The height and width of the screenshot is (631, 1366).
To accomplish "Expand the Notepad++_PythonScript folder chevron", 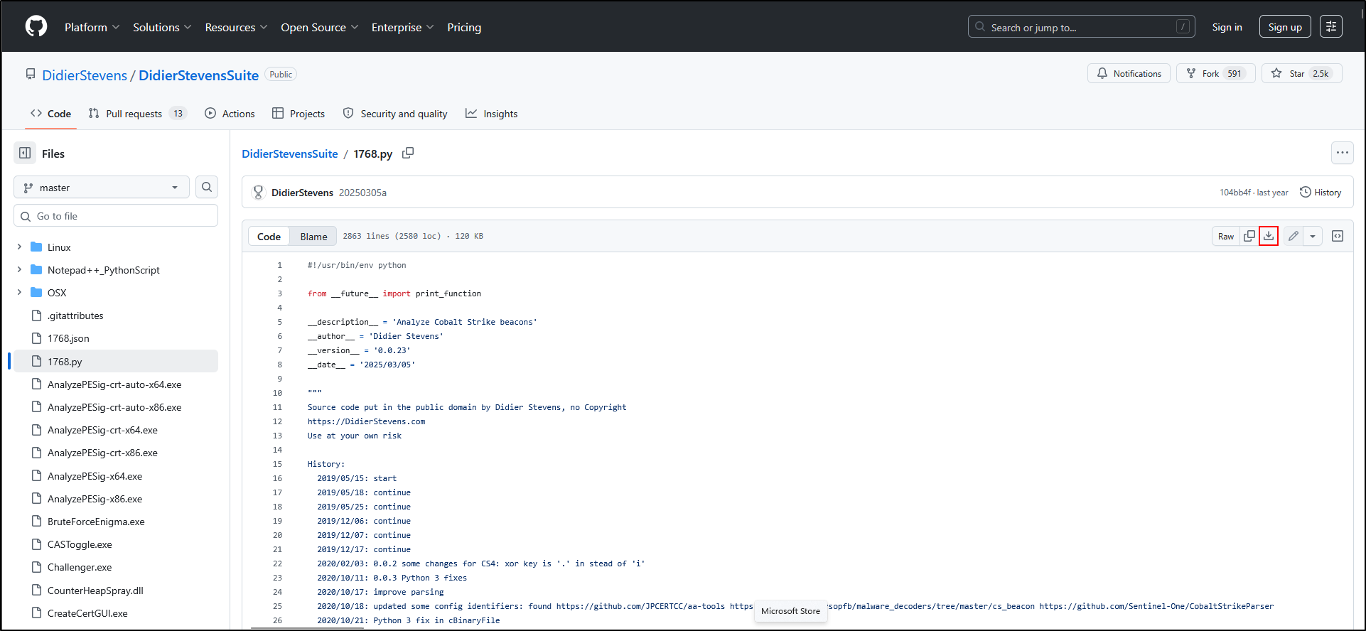I will pyautogui.click(x=19, y=270).
